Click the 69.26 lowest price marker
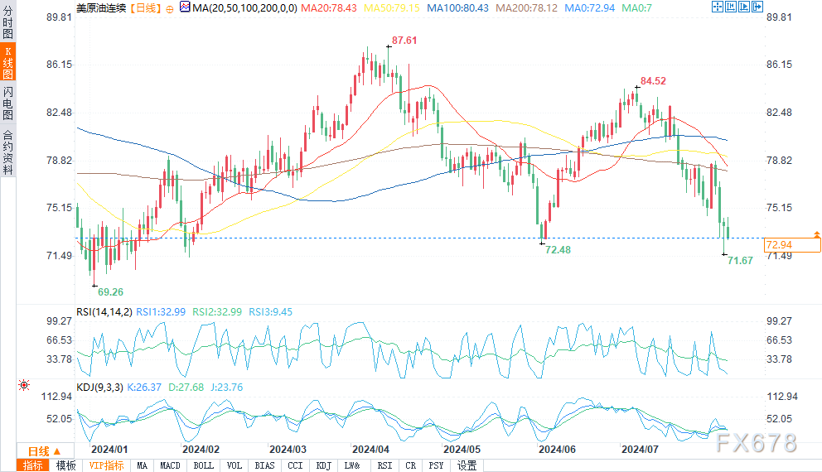This screenshot has height=472, width=822. [x=110, y=291]
